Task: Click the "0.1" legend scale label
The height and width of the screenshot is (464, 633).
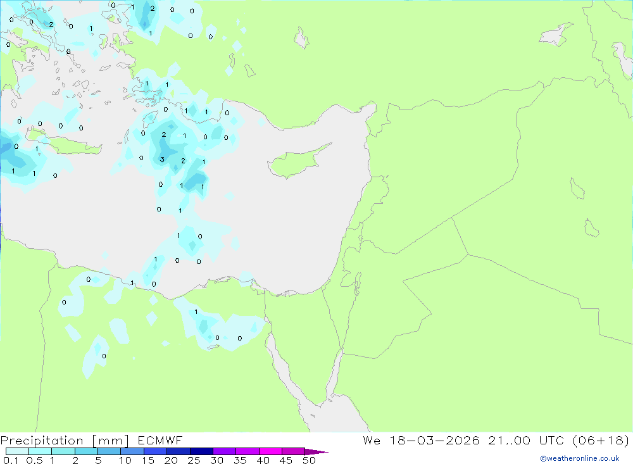Action: coord(11,460)
